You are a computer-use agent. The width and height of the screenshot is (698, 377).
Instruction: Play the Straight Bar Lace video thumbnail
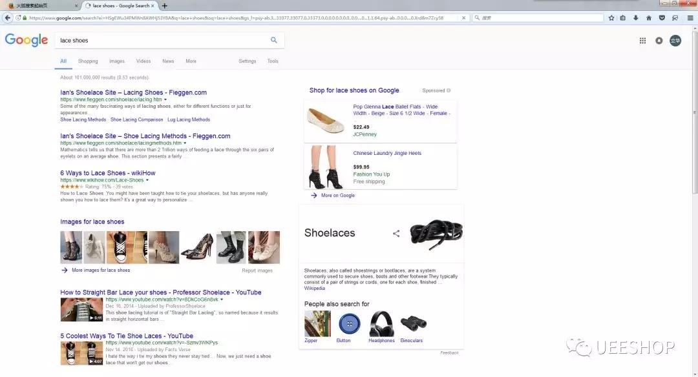(81, 309)
